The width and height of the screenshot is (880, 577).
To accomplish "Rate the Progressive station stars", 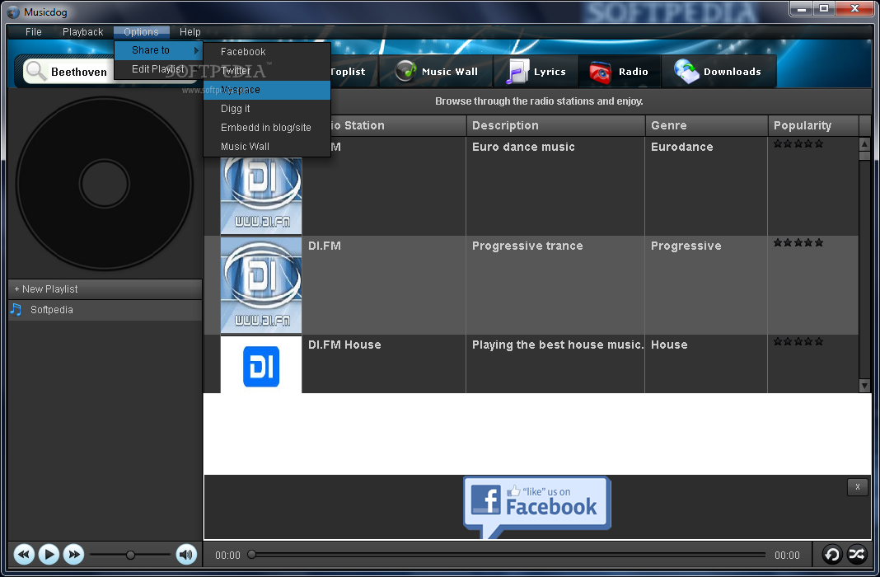I will point(798,242).
